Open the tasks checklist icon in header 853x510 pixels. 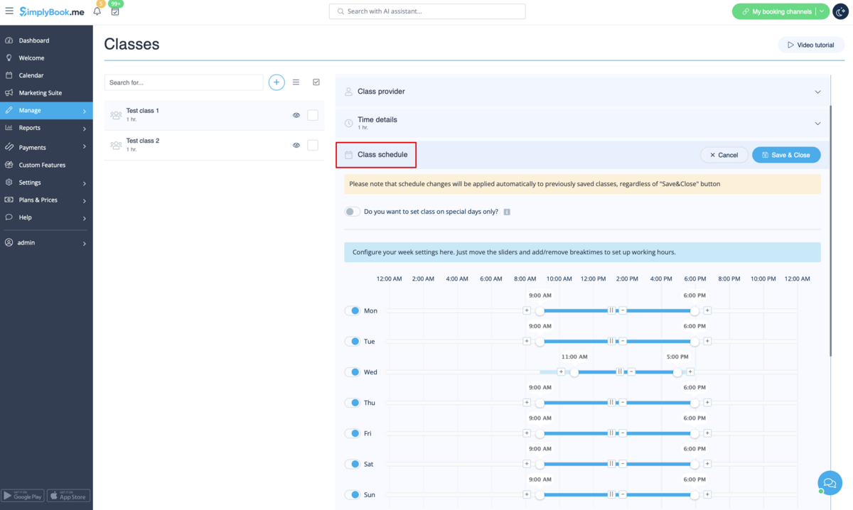115,11
